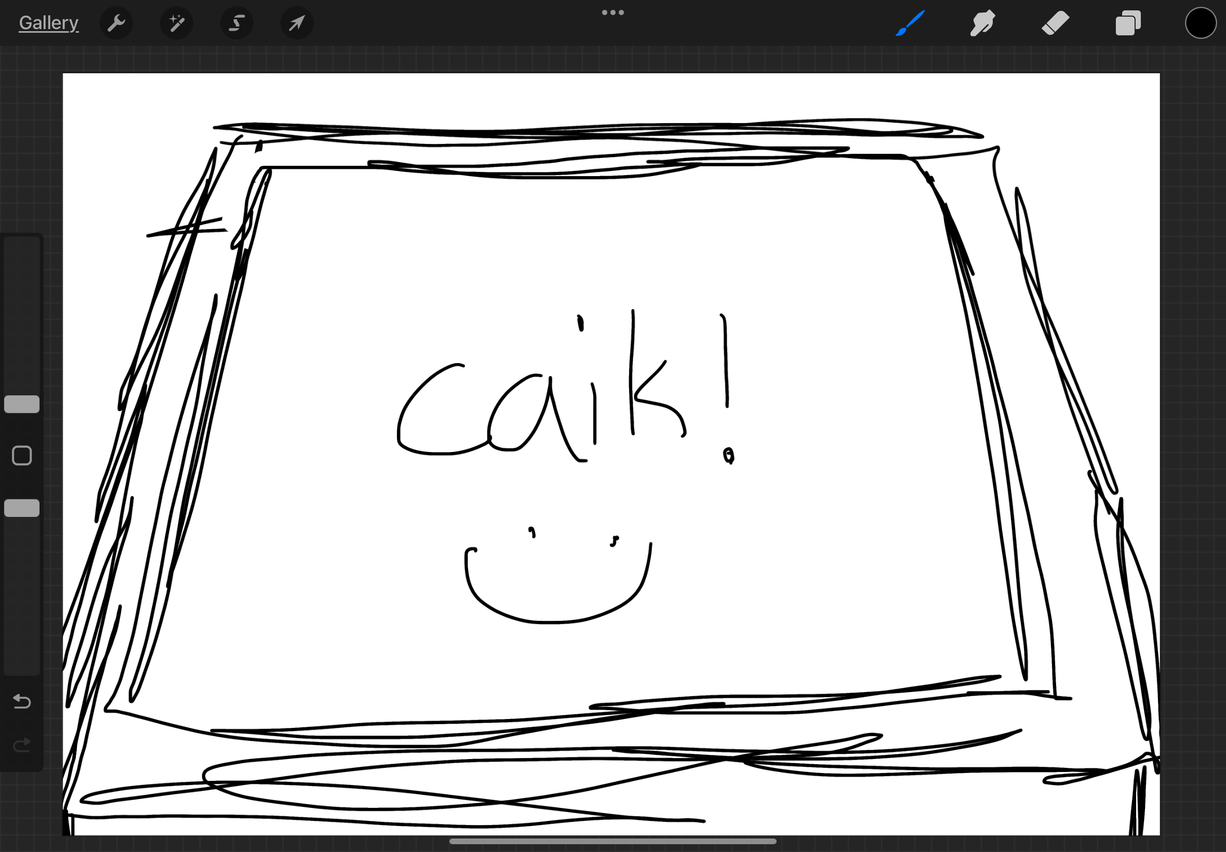The image size is (1226, 852).
Task: Click the empty track above the size slider handle
Action: coord(22,315)
